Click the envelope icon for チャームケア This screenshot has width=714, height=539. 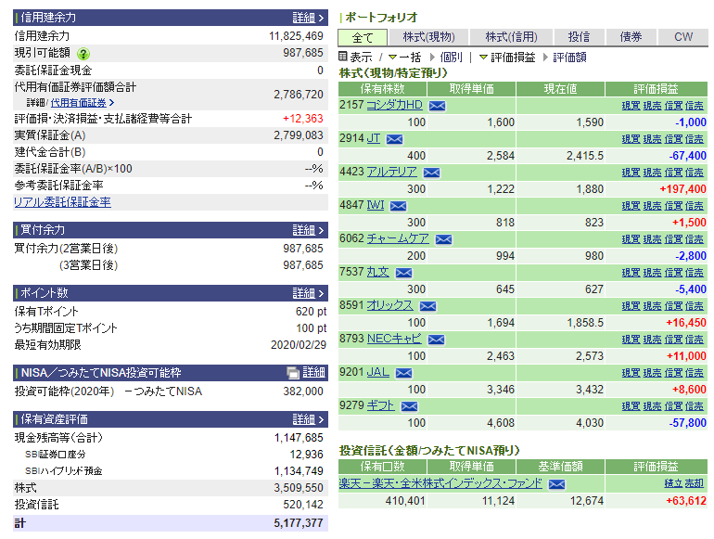[x=443, y=239]
